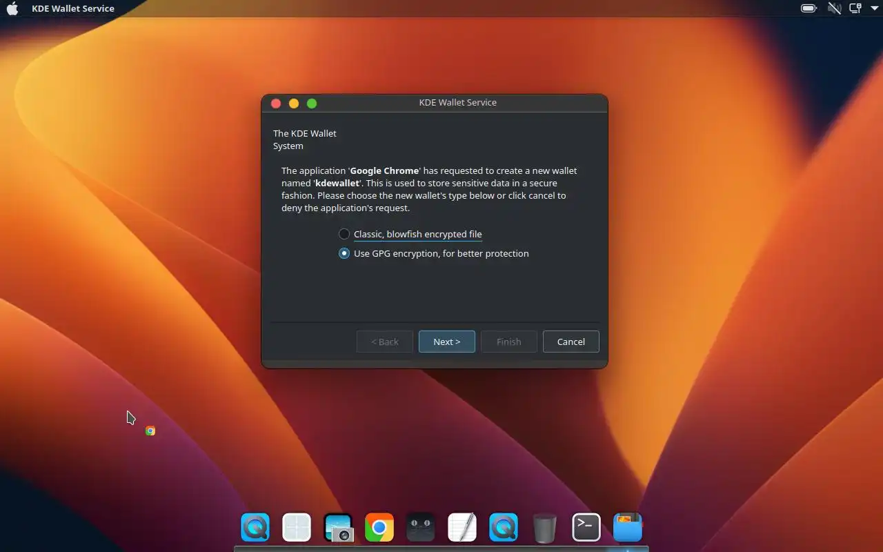Open the network connection tray icon
Image resolution: width=883 pixels, height=552 pixels.
point(855,8)
